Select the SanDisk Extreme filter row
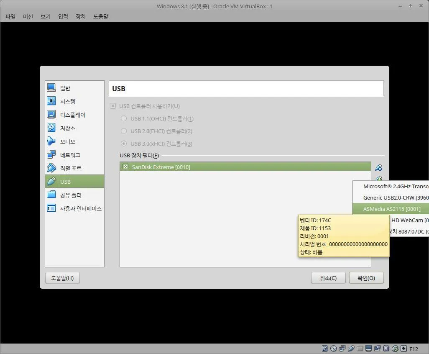The height and width of the screenshot is (354, 429). (209, 167)
